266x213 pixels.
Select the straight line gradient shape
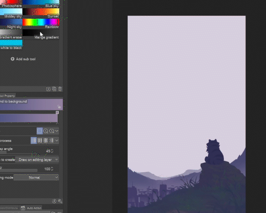pos(40,131)
